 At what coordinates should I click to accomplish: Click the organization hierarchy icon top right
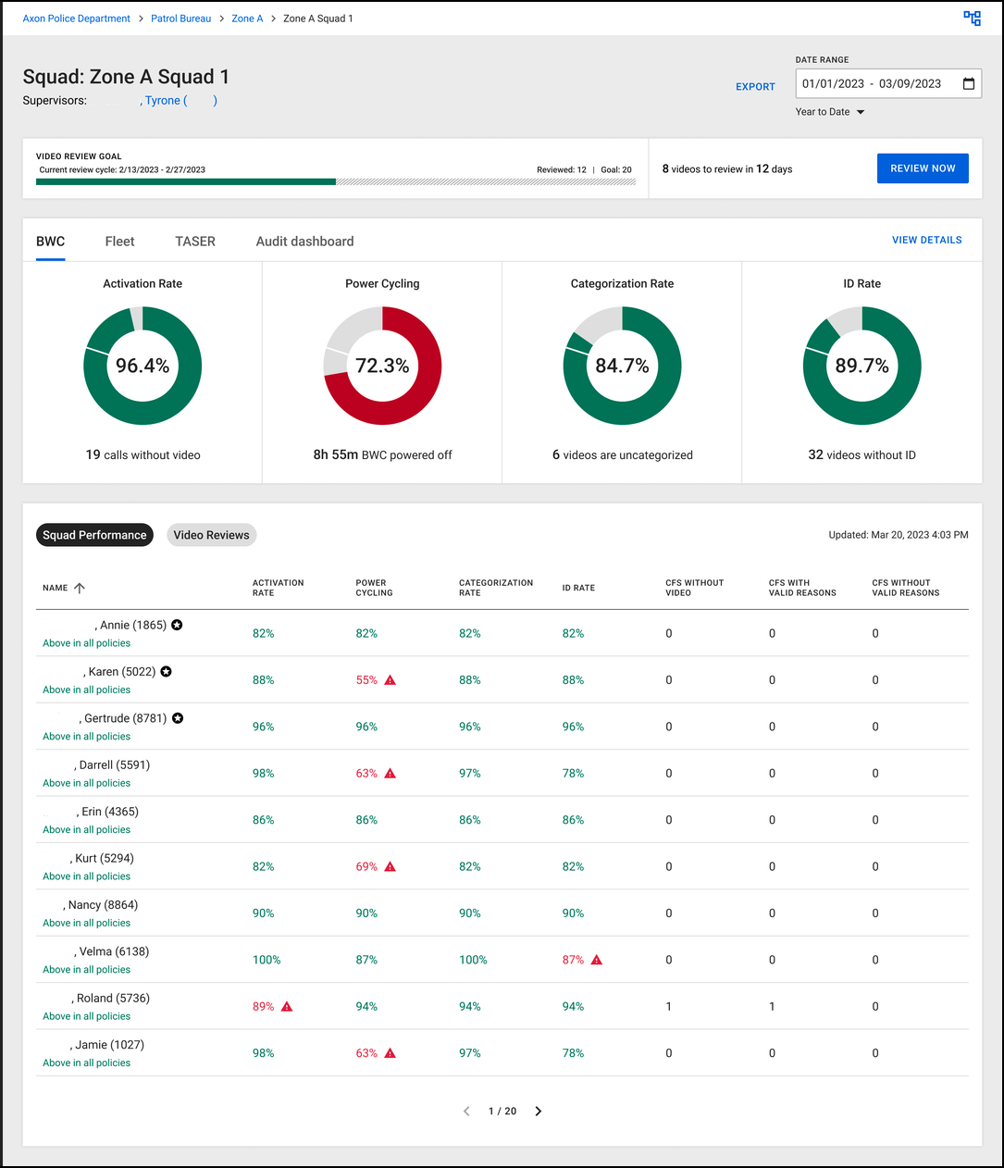tap(972, 18)
